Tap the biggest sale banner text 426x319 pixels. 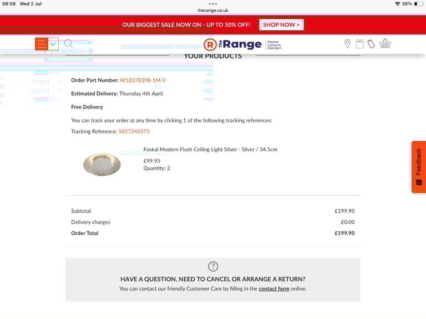[186, 25]
